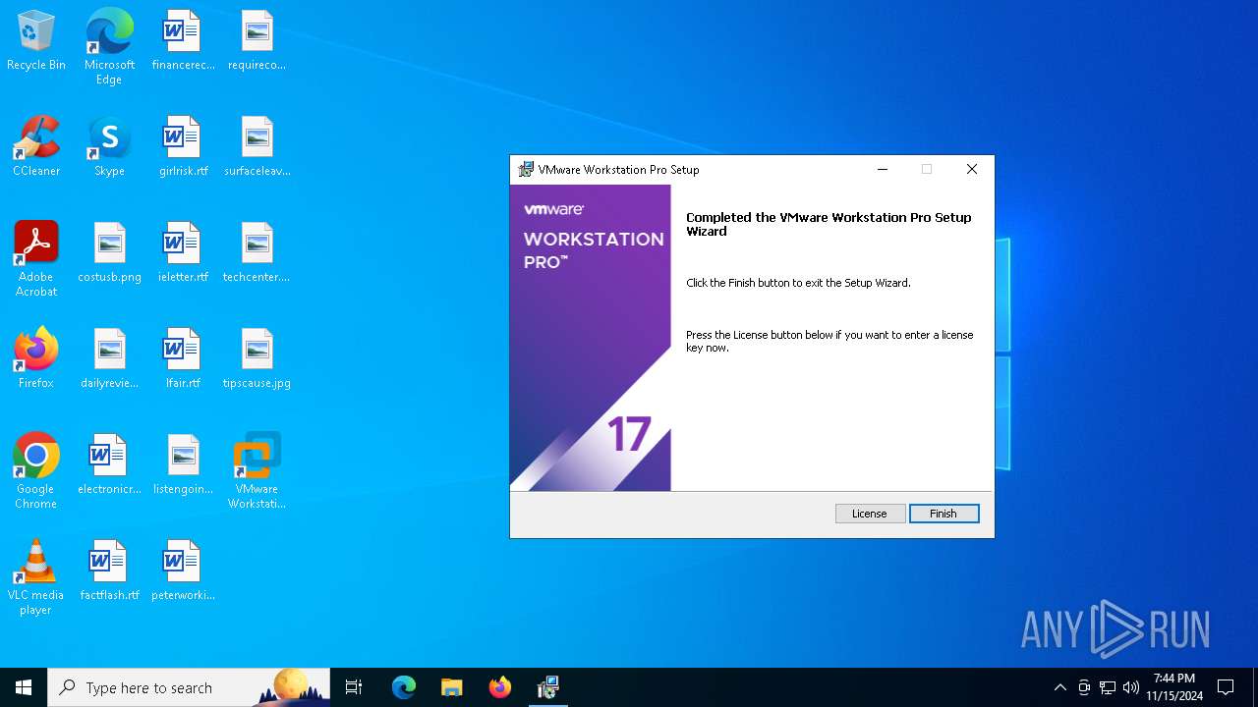Click the VMware installer taskbar button
Screen dimensions: 1258x707
click(x=548, y=687)
